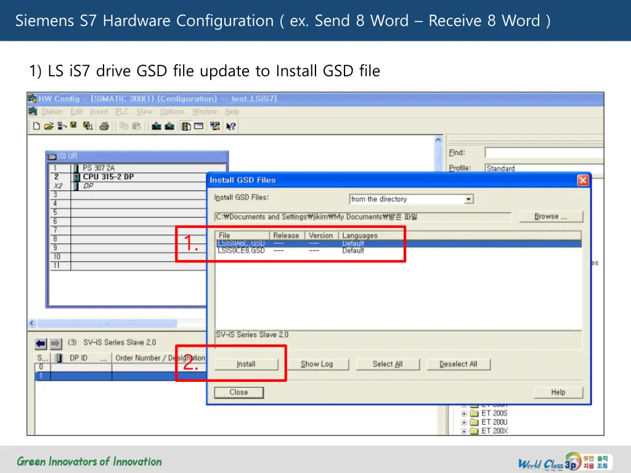
Task: Select the LSIS0A6C.GSD file row
Action: [x=399, y=244]
